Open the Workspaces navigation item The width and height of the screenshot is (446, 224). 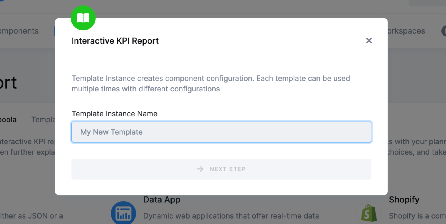pyautogui.click(x=406, y=31)
